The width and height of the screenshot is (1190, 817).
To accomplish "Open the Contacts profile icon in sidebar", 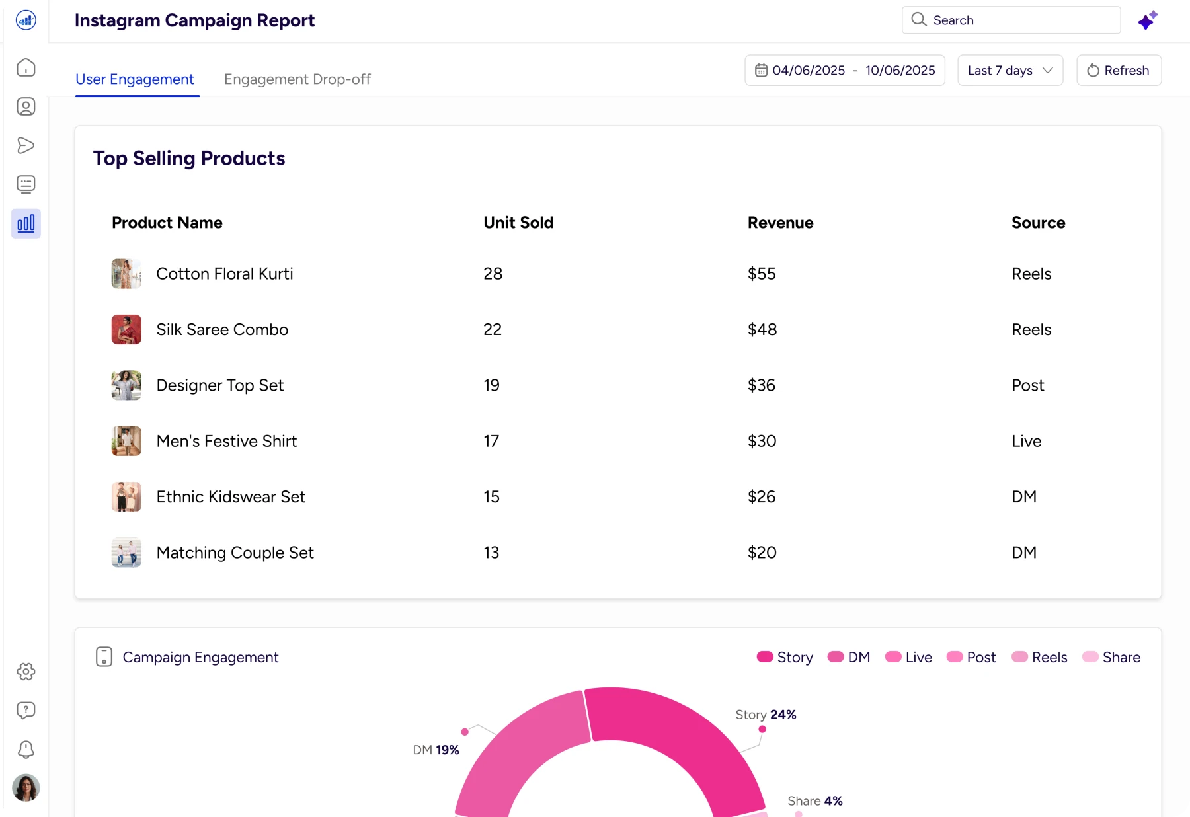I will tap(26, 107).
